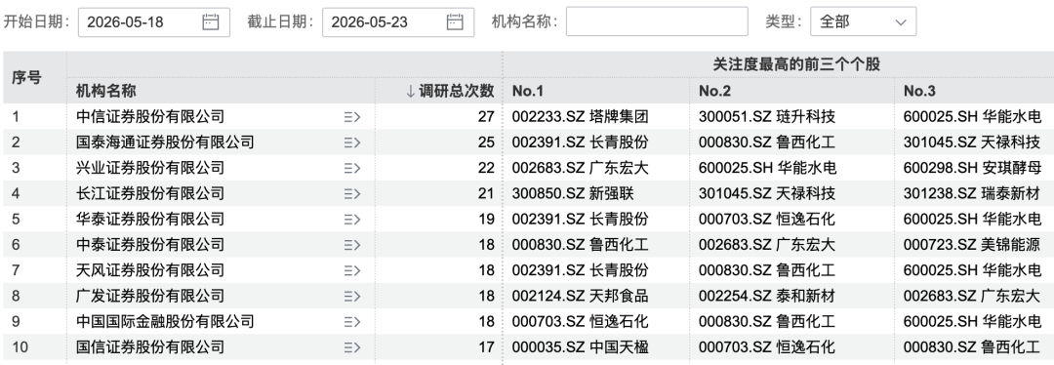Open detail icon for 中泰证券股份有限公司
This screenshot has width=1054, height=365.
[x=352, y=245]
